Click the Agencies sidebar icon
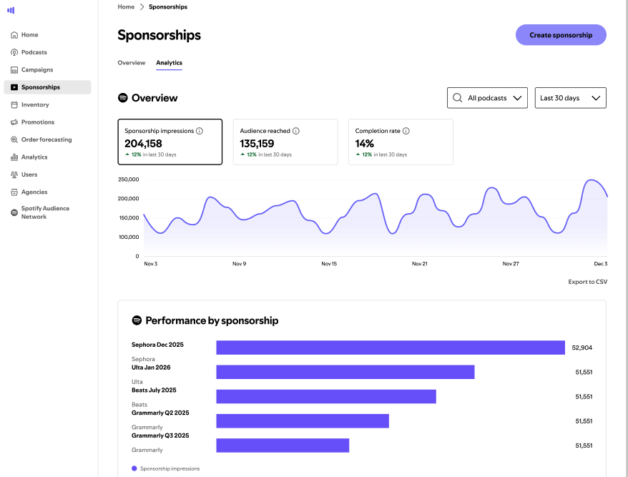 click(x=14, y=192)
